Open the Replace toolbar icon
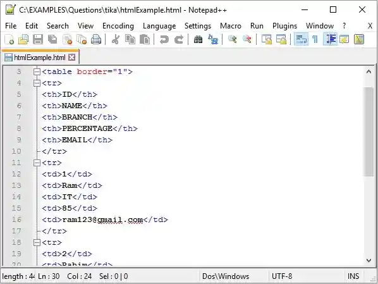Image resolution: width=378 pixels, height=284 pixels. click(x=213, y=39)
